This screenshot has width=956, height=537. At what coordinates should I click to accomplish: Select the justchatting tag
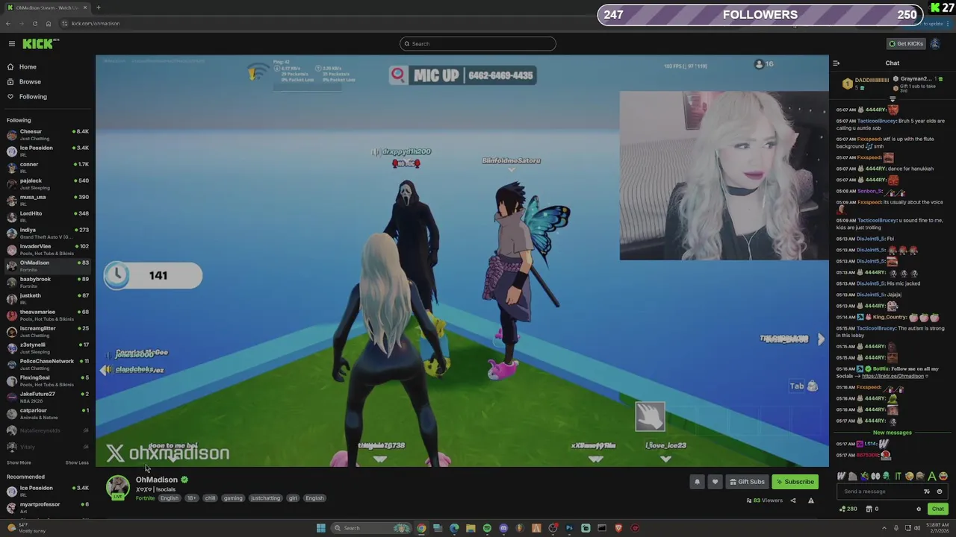[265, 498]
